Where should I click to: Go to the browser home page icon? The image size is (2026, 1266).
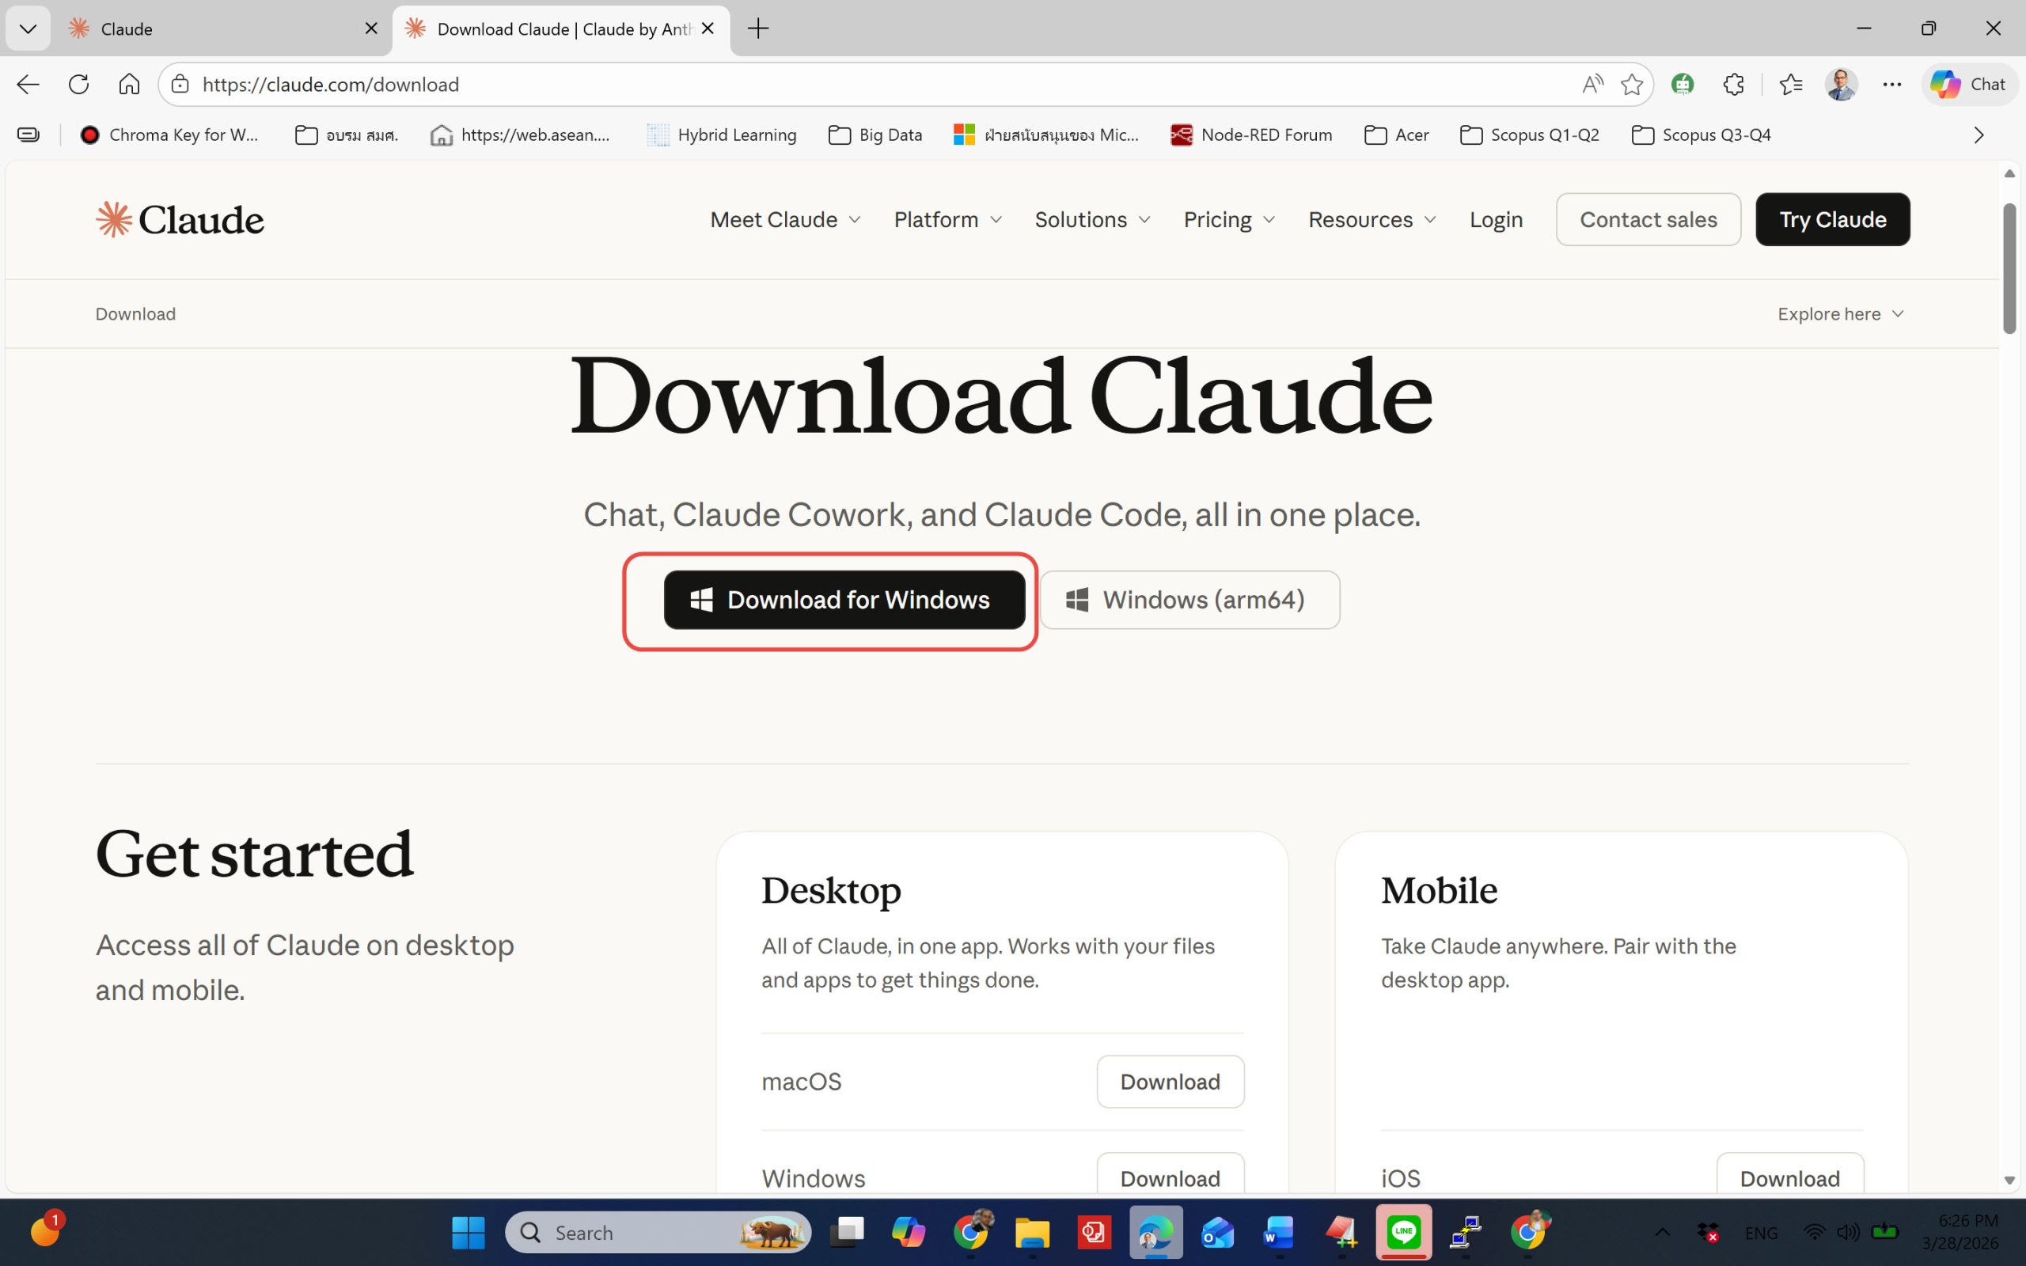coord(129,84)
